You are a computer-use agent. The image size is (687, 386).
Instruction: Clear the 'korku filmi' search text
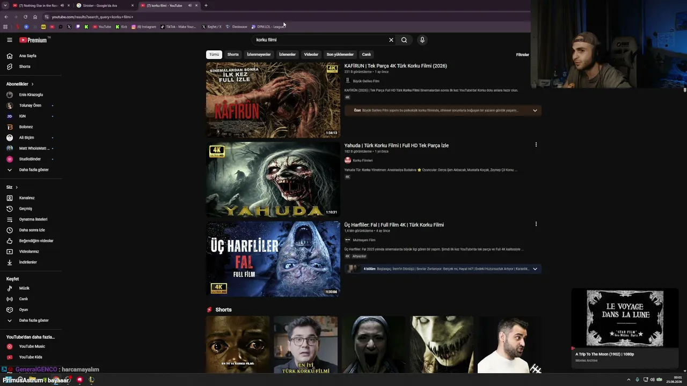click(391, 40)
